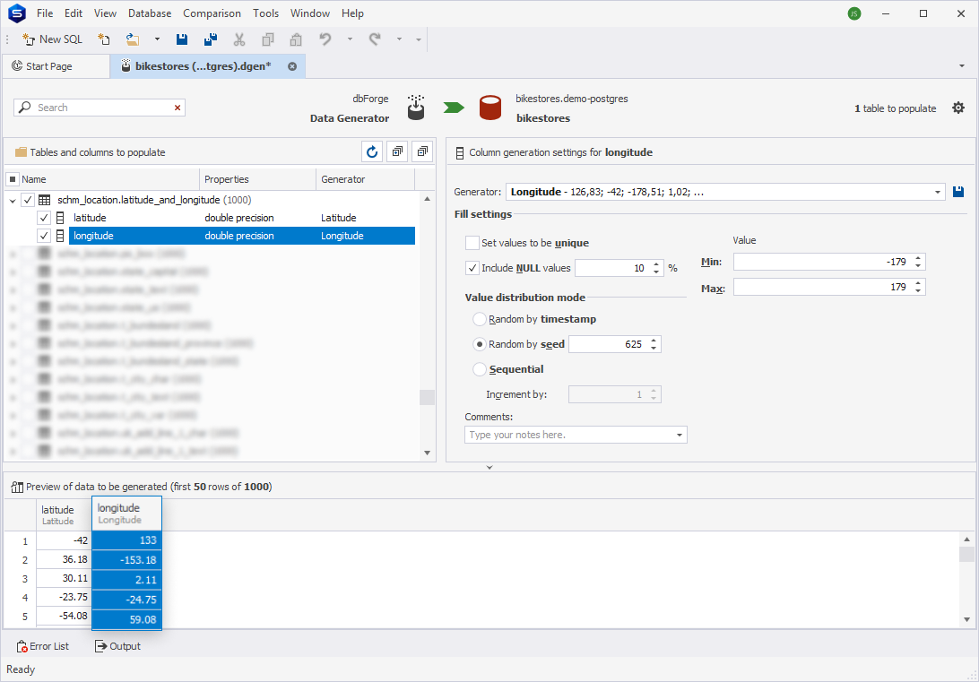Click the refresh tables icon
The width and height of the screenshot is (979, 682).
(372, 151)
